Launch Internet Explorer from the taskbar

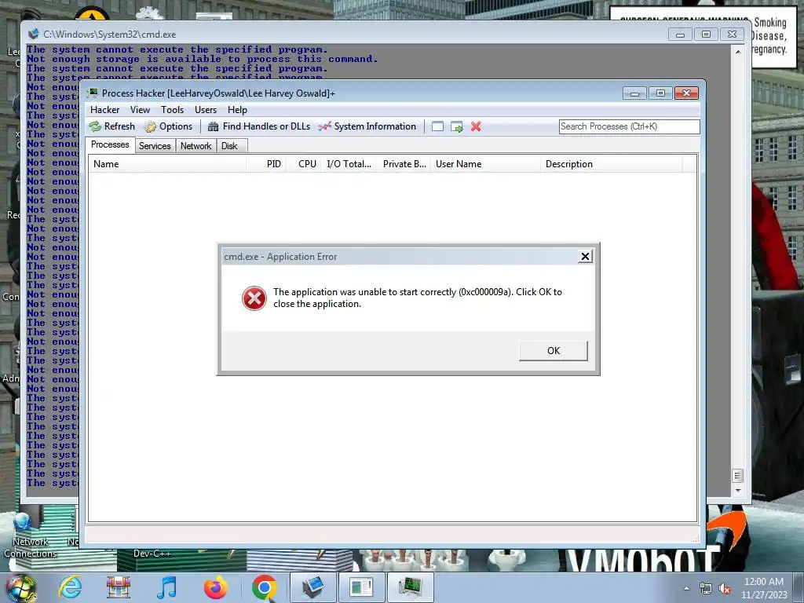pyautogui.click(x=69, y=587)
